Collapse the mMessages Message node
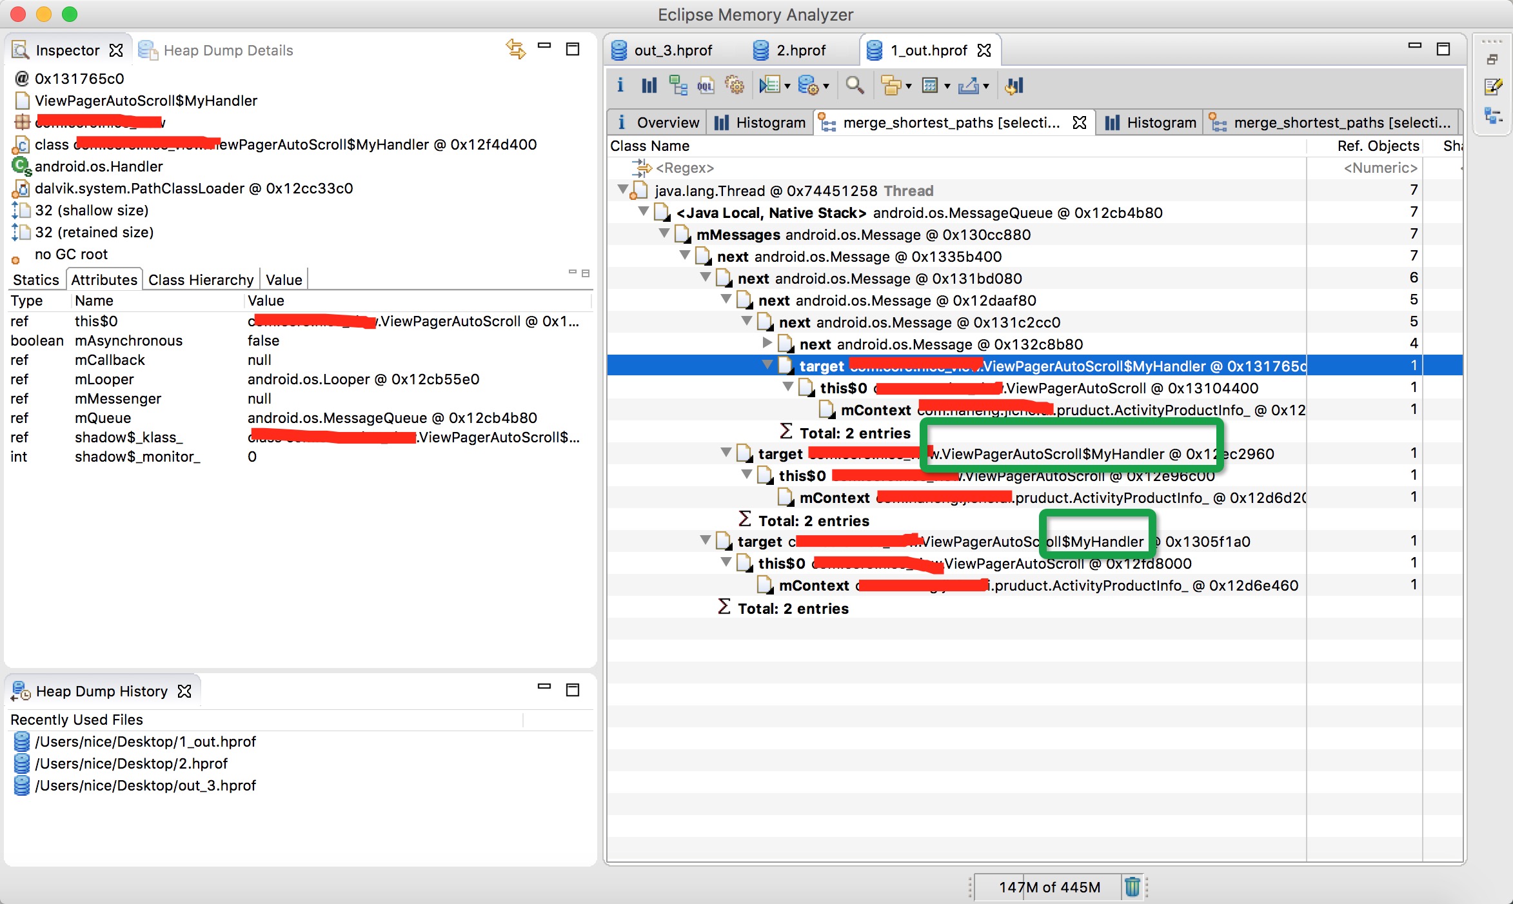This screenshot has height=904, width=1513. pyautogui.click(x=664, y=233)
